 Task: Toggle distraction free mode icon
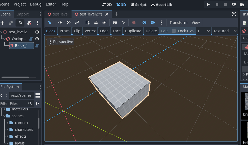(234, 14)
